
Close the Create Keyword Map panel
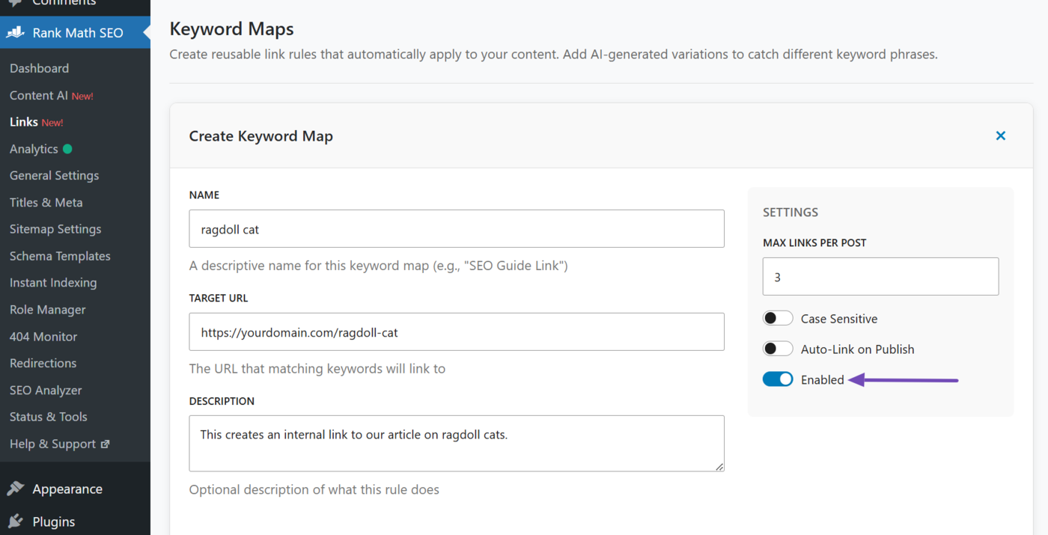[1000, 135]
